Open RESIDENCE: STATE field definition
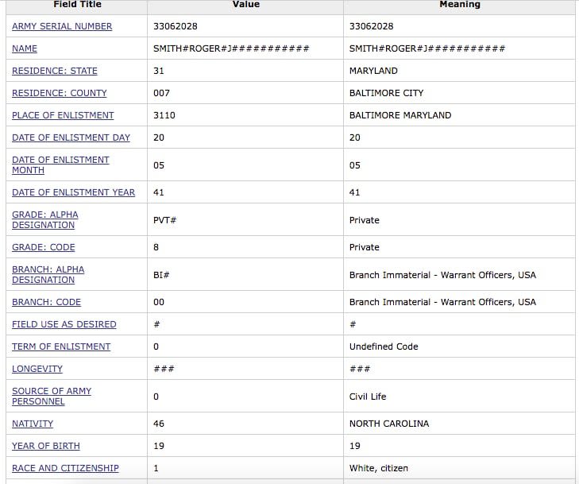 (55, 71)
